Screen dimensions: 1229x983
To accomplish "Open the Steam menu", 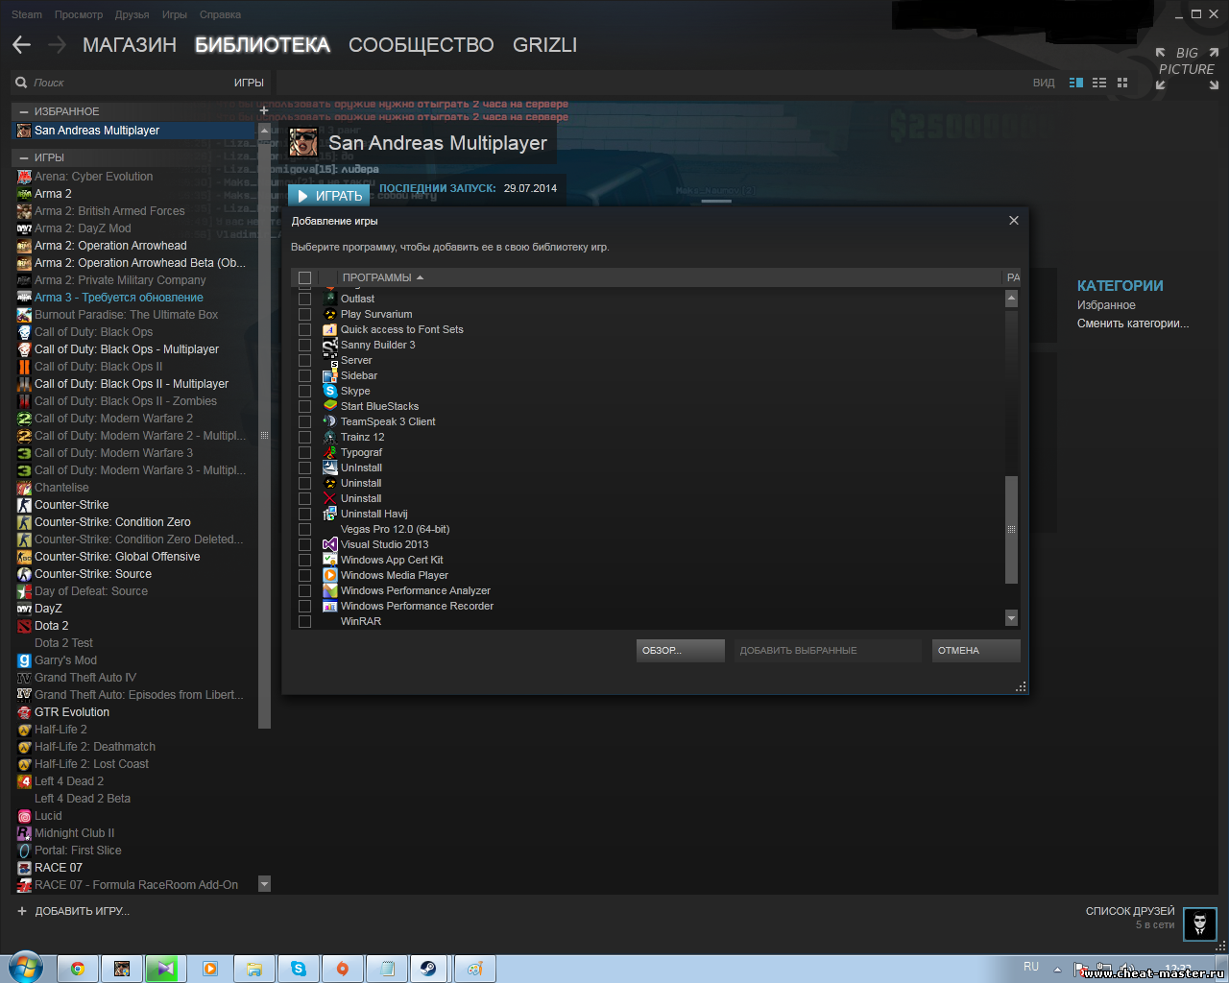I will pyautogui.click(x=26, y=14).
